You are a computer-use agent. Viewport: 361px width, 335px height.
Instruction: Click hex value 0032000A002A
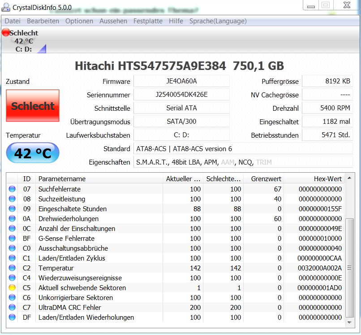[x=319, y=268]
